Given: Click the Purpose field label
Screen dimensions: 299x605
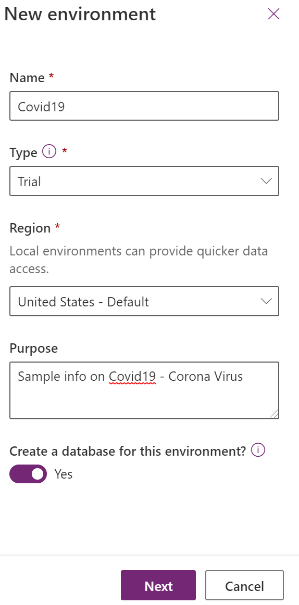Looking at the screenshot, I should 34,349.
